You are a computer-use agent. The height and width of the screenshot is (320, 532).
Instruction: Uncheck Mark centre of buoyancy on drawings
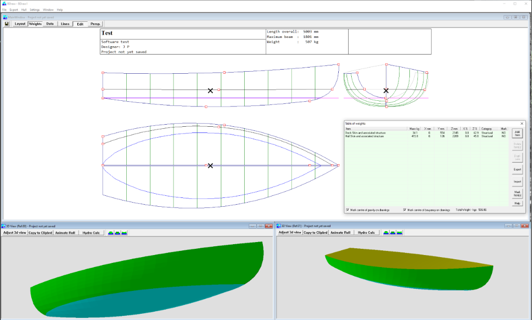coord(405,210)
